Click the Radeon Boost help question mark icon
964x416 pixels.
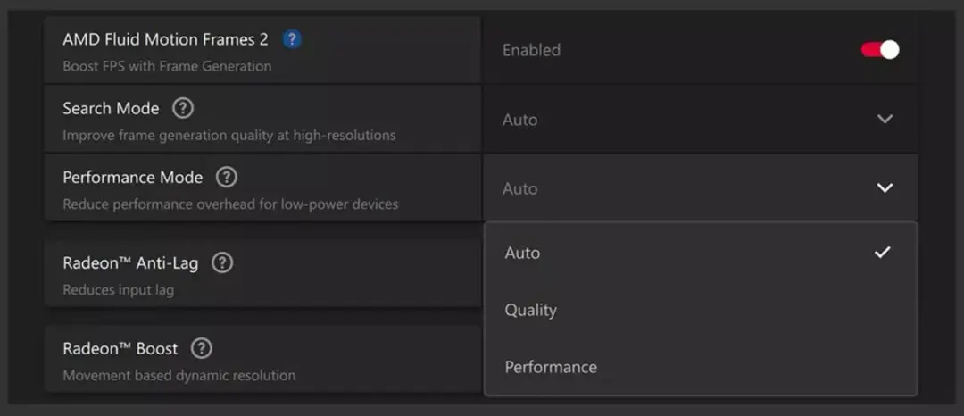coord(201,348)
